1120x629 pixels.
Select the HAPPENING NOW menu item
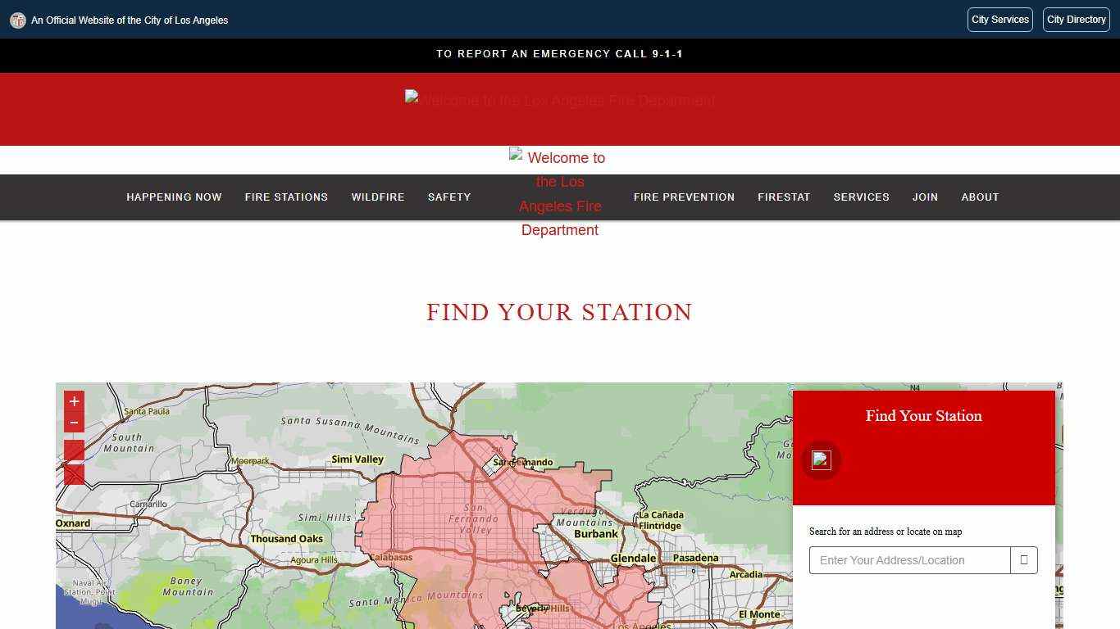(174, 197)
